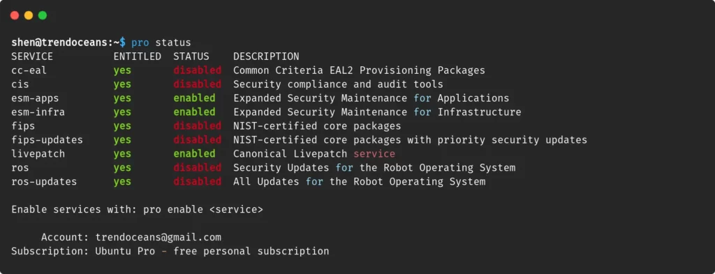
Task: Click the fips-updates service name
Action: pyautogui.click(x=47, y=139)
